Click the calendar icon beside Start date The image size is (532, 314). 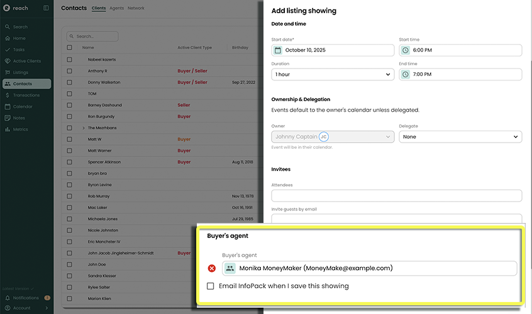click(x=278, y=50)
